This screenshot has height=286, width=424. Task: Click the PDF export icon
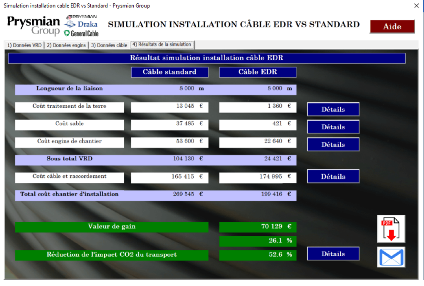(391, 228)
